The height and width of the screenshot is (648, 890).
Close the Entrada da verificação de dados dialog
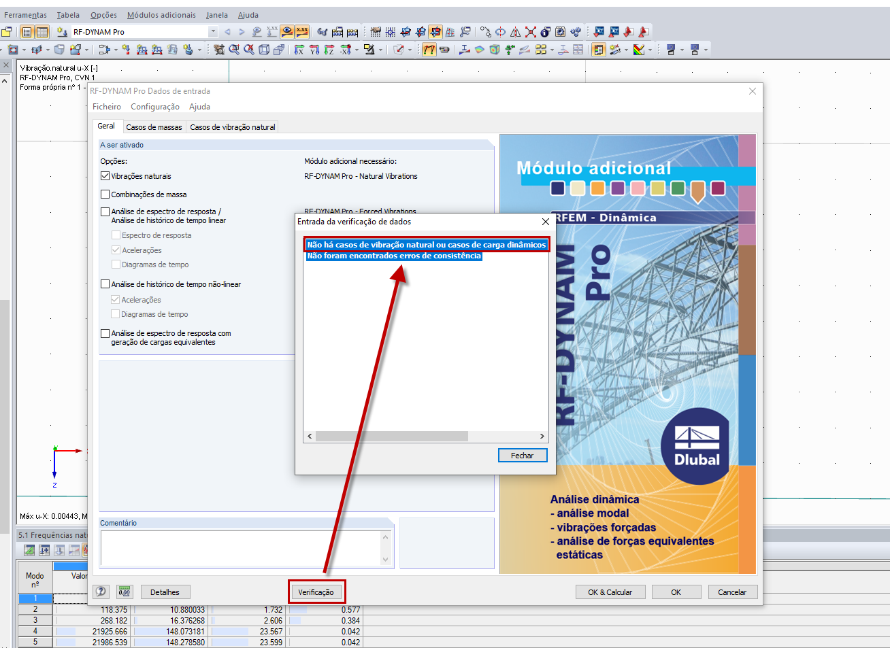click(545, 222)
